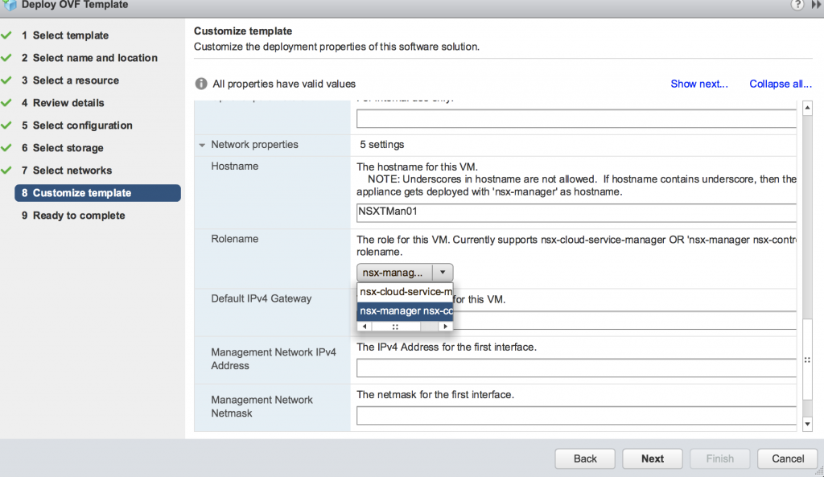
Task: Click Management Network IPv4 Address field
Action: click(576, 368)
